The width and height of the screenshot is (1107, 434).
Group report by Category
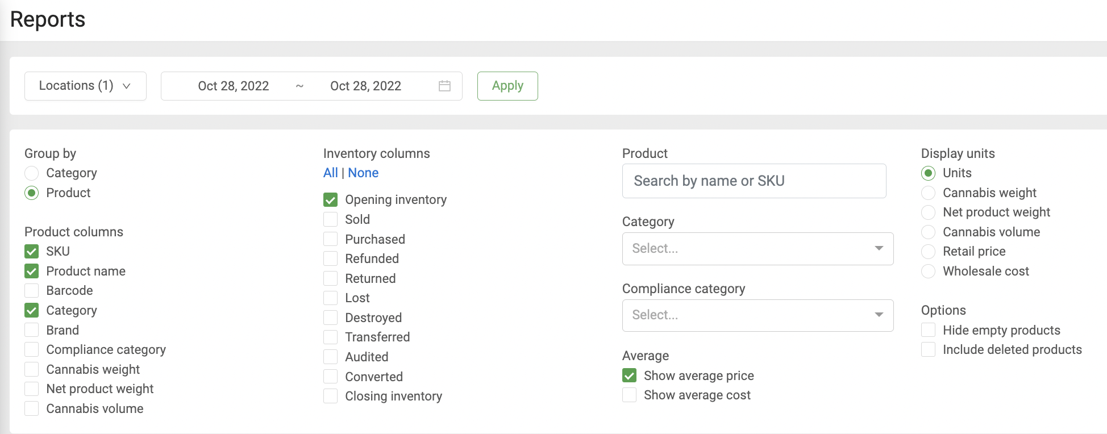(x=32, y=173)
